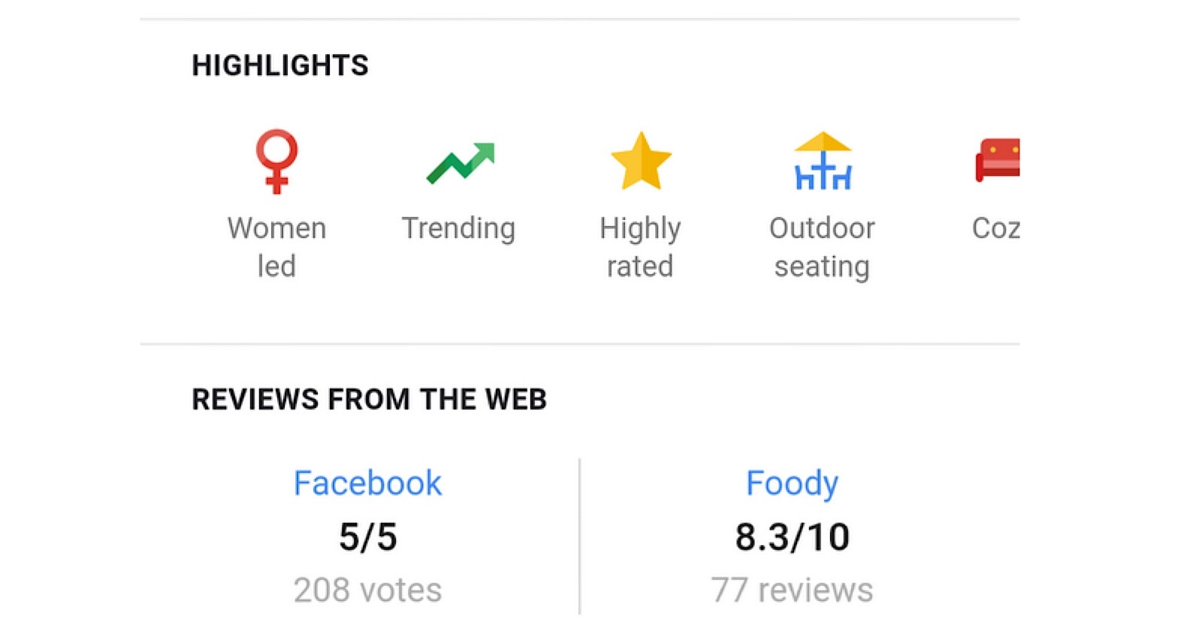
Task: Click the line above REVIEWS FROM THE WEB
Action: (579, 344)
